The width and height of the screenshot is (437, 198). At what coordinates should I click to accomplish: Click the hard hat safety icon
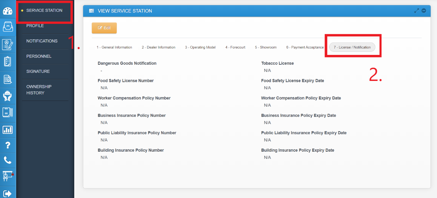point(8,96)
